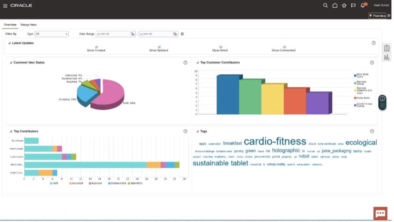394x222 pixels.
Task: Open the Search icon in the top bar
Action: click(325, 5)
